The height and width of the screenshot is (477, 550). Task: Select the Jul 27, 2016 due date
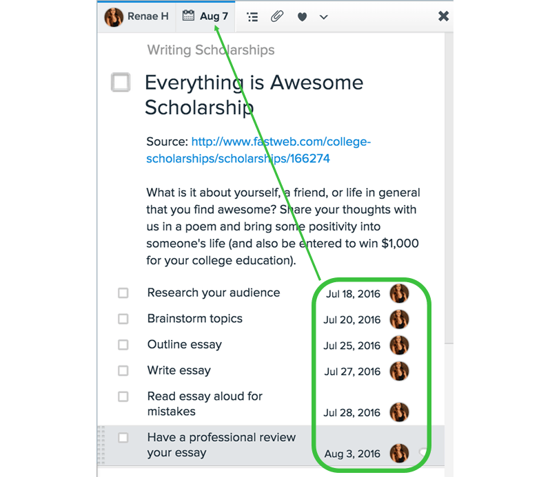click(352, 372)
